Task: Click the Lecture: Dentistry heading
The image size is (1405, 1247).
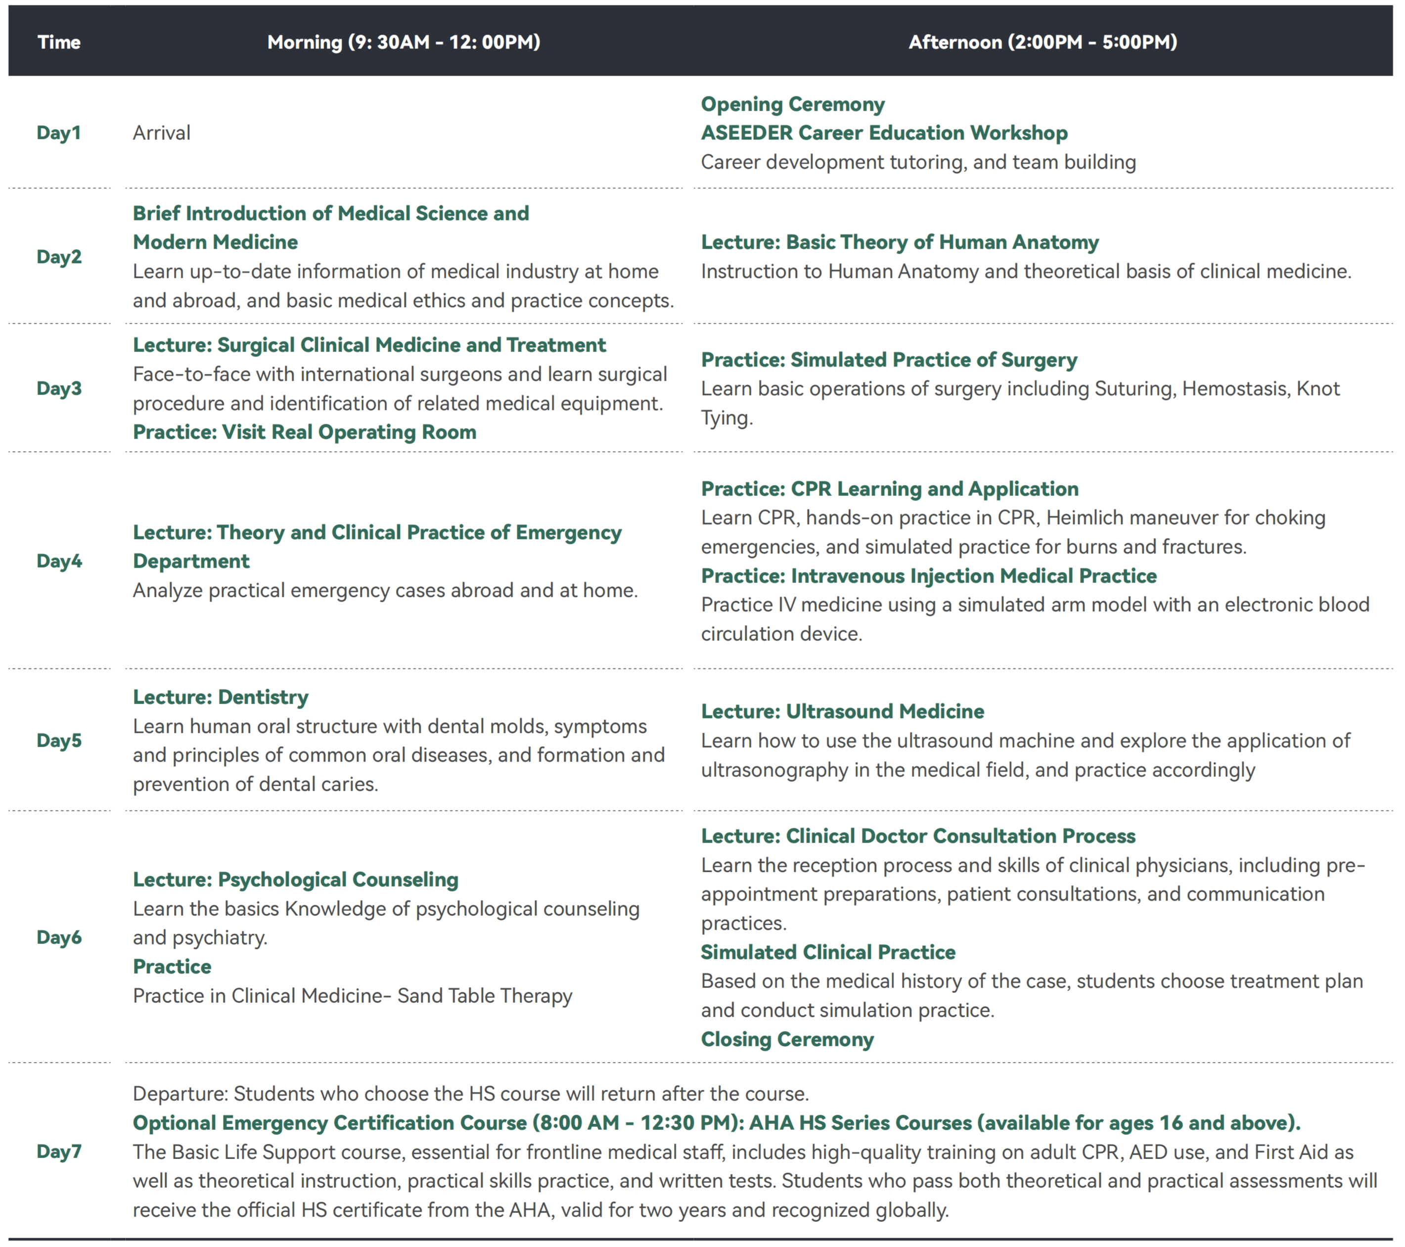Action: 221,697
